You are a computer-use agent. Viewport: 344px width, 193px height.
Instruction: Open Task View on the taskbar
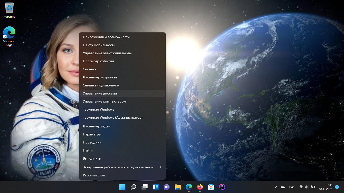144,187
